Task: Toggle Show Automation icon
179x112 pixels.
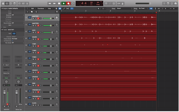Action: (x=64, y=9)
